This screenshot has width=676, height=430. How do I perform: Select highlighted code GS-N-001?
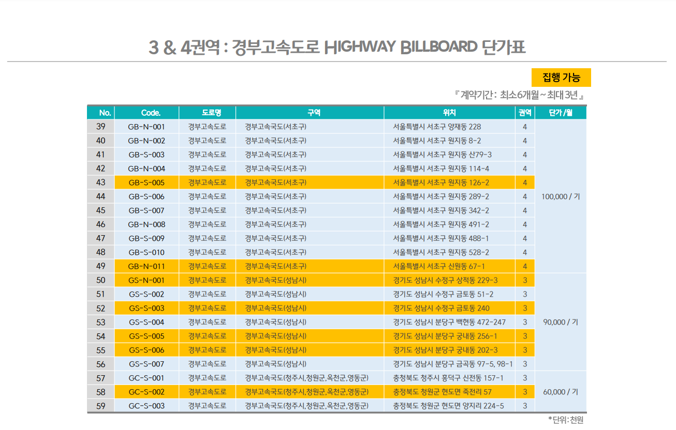147,280
